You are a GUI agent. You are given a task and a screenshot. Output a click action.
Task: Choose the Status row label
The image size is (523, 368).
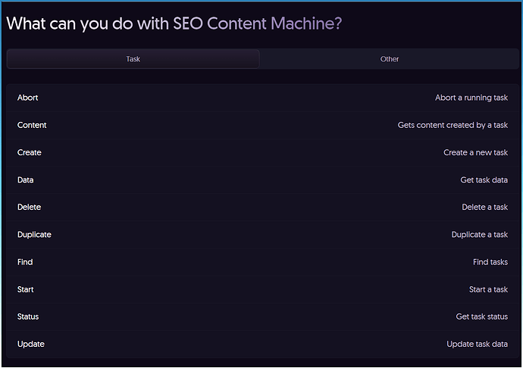tap(28, 317)
